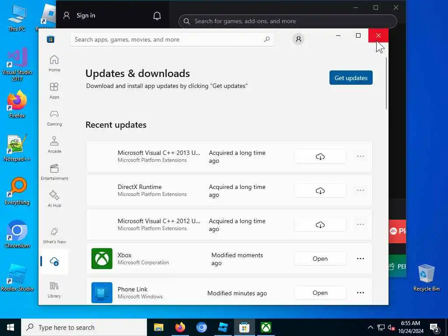Image resolution: width=448 pixels, height=336 pixels.
Task: Select the DirectX Runtime entry name
Action: 140,187
